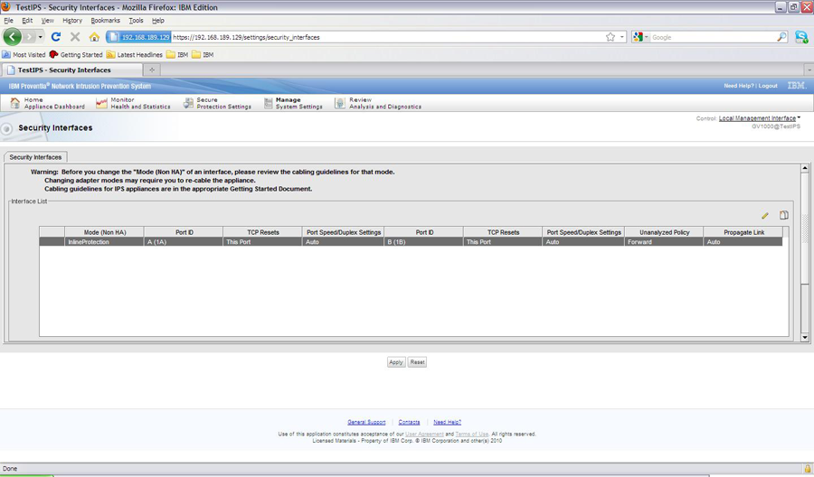Image resolution: width=814 pixels, height=477 pixels.
Task: Click in the URL address field
Action: pyautogui.click(x=387, y=37)
